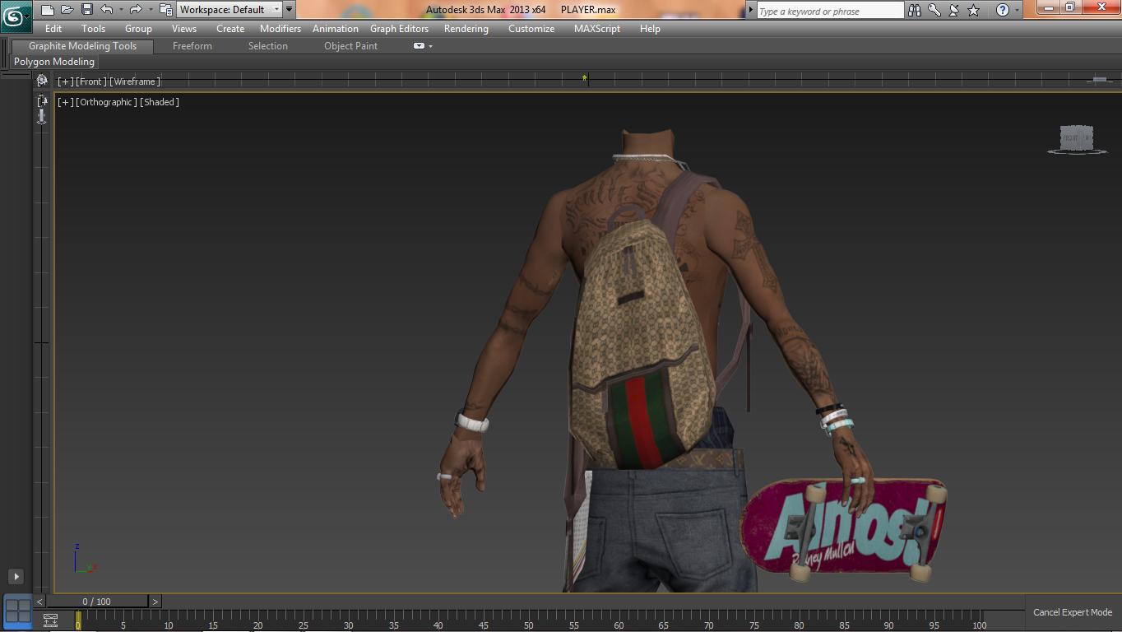The width and height of the screenshot is (1122, 632).
Task: Open ribbon display options dropdown
Action: click(423, 46)
